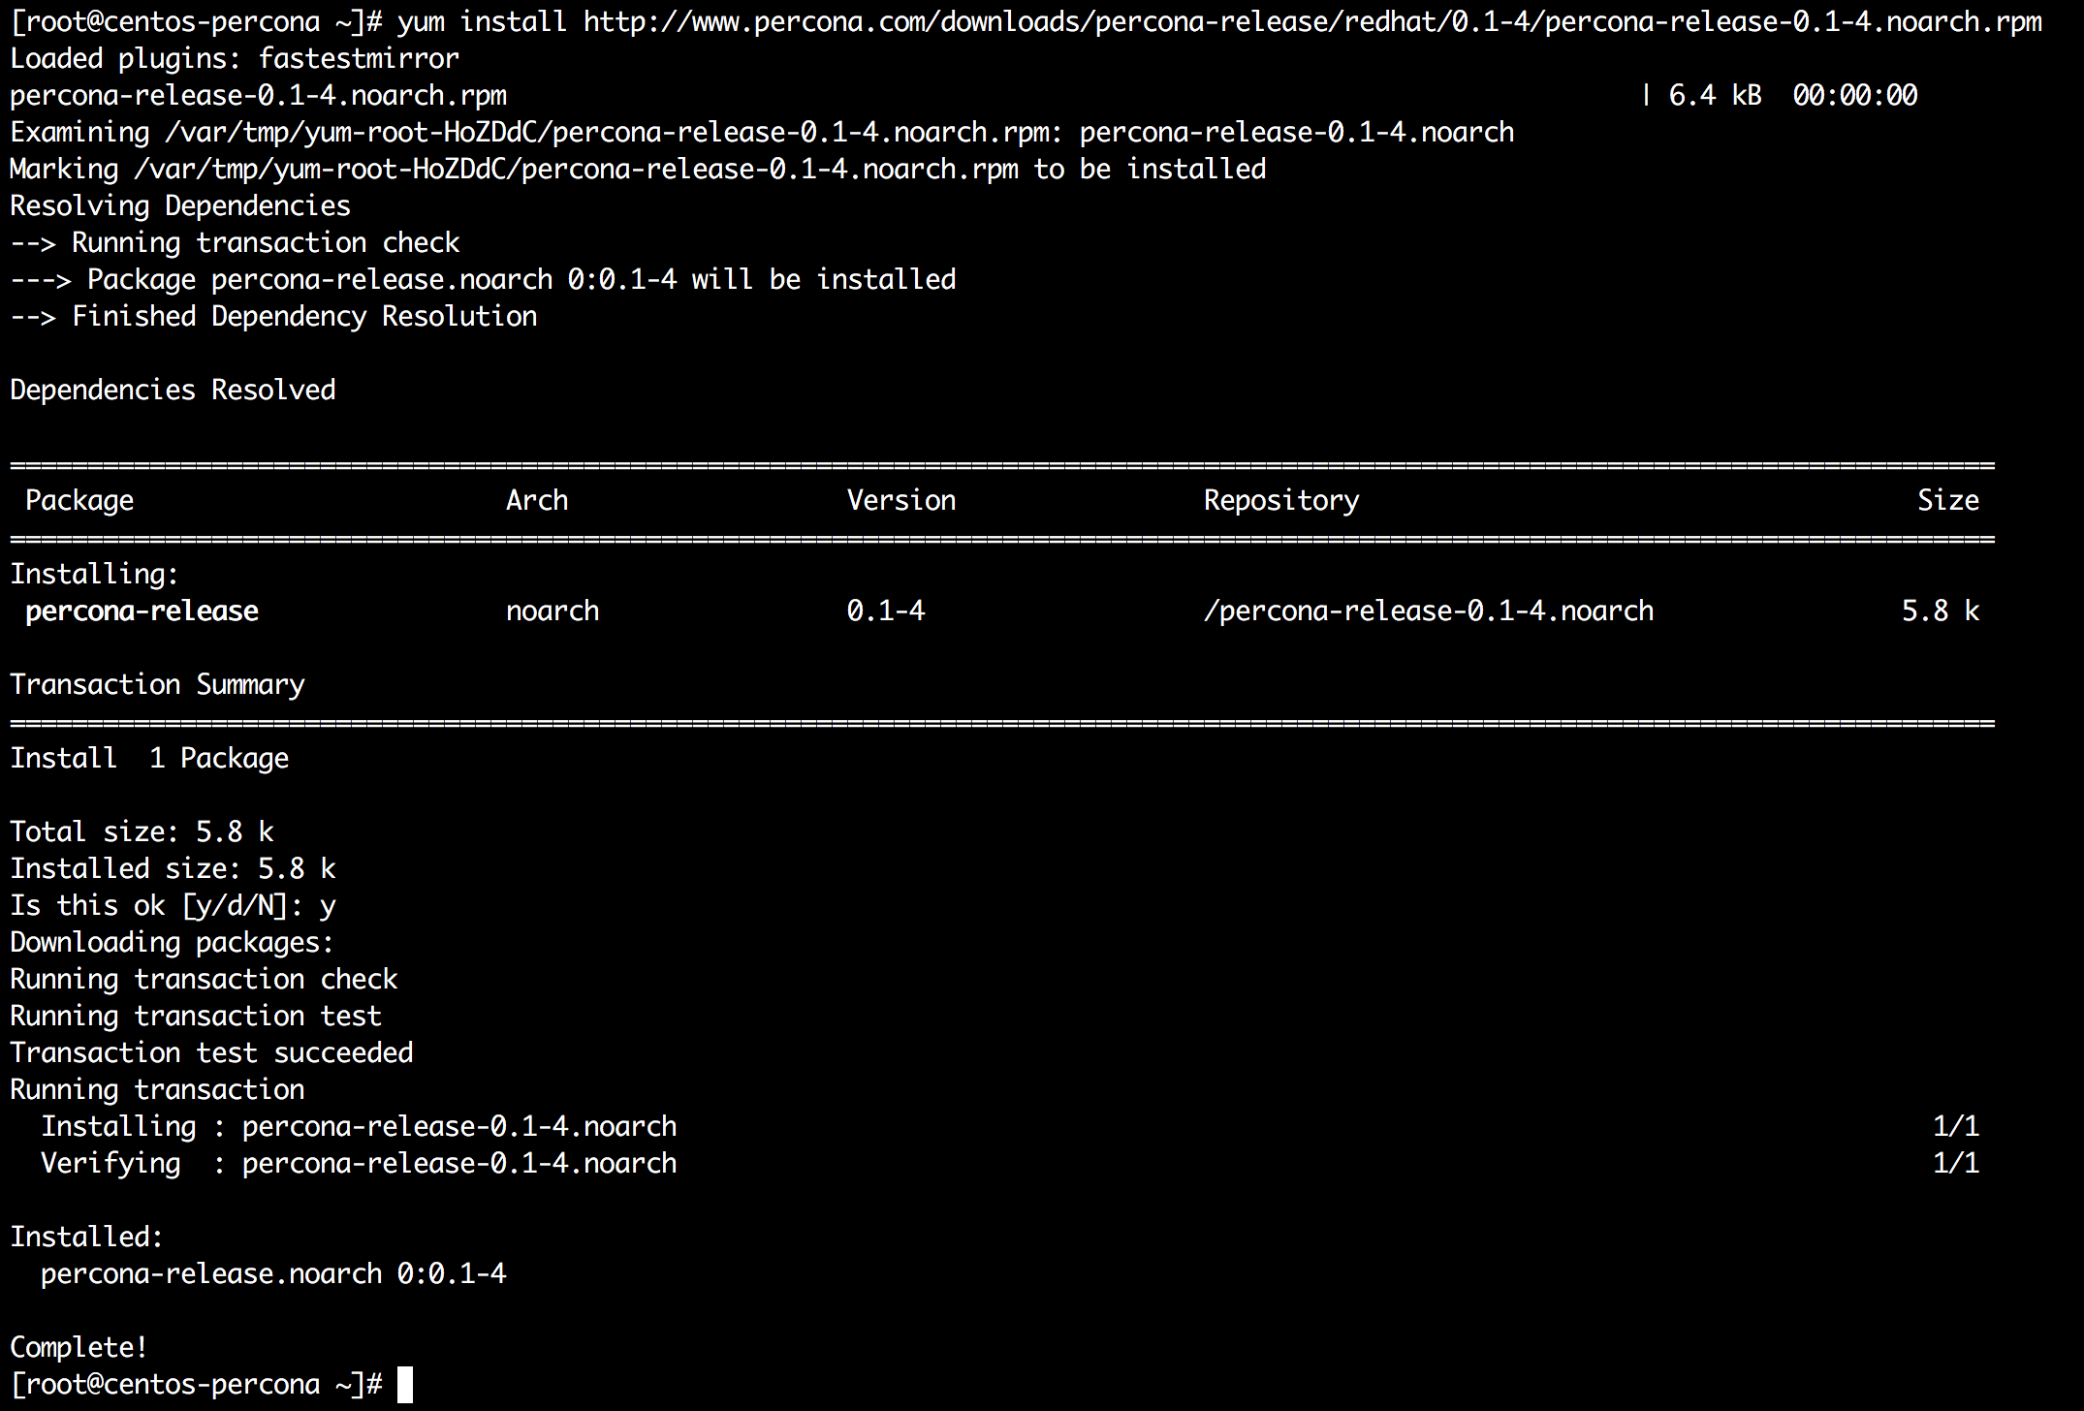Click the '---> Package percona-release.noarch' line

[x=483, y=279]
